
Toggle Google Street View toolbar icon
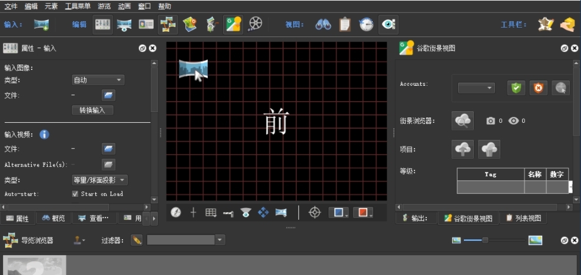233,25
